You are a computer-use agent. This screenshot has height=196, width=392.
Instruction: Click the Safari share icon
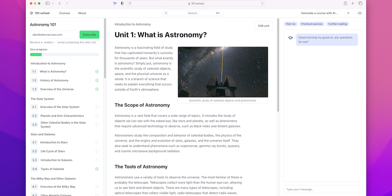tap(345, 3)
